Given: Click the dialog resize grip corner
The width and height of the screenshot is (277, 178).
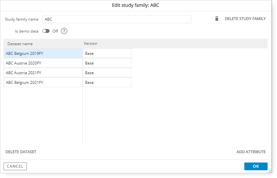Looking at the screenshot, I should (270, 171).
